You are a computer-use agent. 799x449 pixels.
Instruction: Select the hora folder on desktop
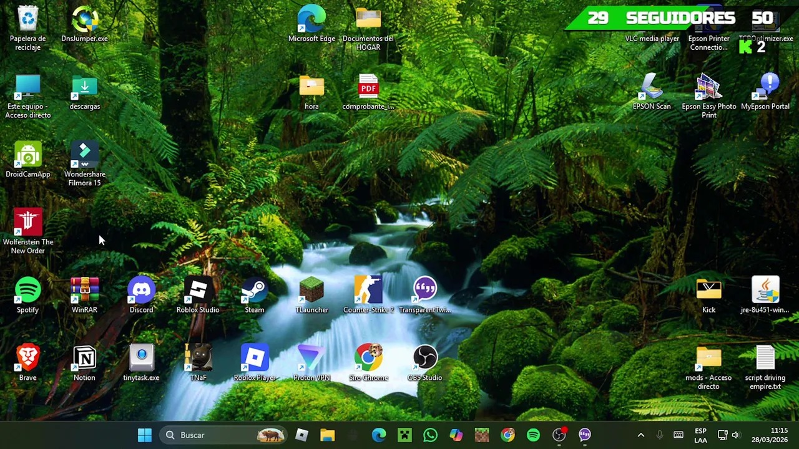click(311, 93)
